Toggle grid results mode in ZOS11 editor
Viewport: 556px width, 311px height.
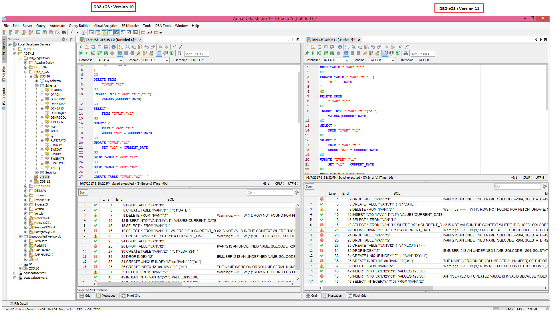pos(385,53)
